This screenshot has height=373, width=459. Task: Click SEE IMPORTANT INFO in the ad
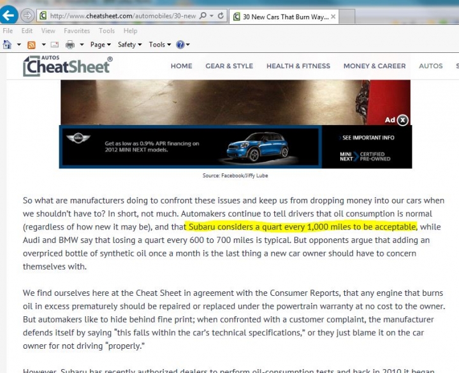point(367,138)
